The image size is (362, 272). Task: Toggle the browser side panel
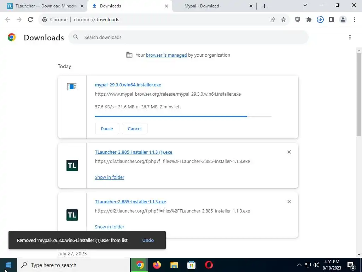(x=332, y=20)
